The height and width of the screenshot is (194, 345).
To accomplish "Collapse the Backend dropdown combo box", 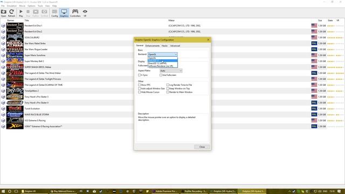I will (163, 54).
